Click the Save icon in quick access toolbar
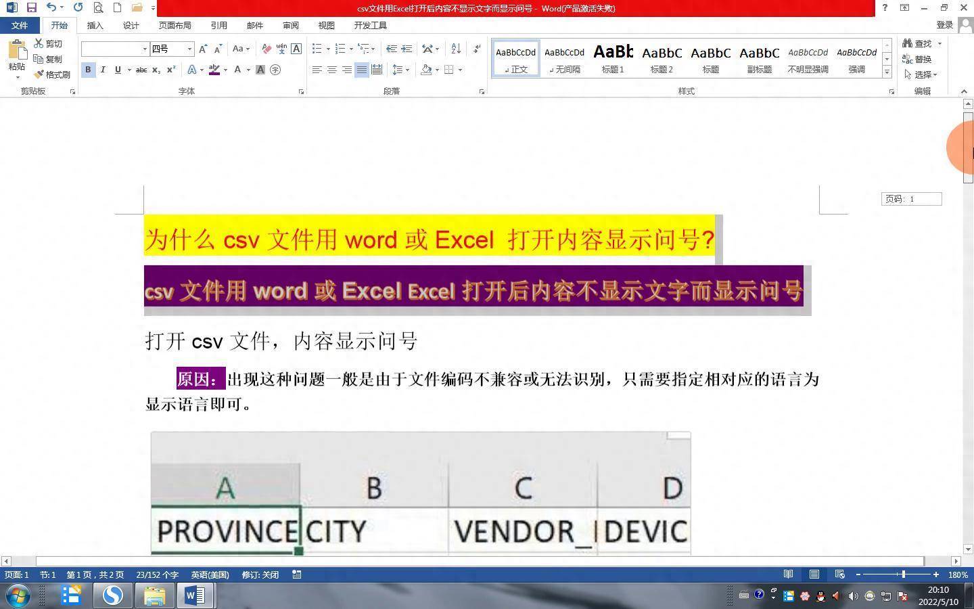Viewport: 974px width, 609px height. pos(31,7)
